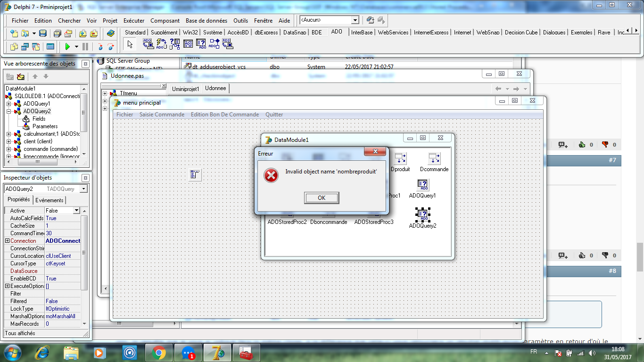The width and height of the screenshot is (644, 362).
Task: Click the Open Project toolbar icon
Action: [x=68, y=33]
